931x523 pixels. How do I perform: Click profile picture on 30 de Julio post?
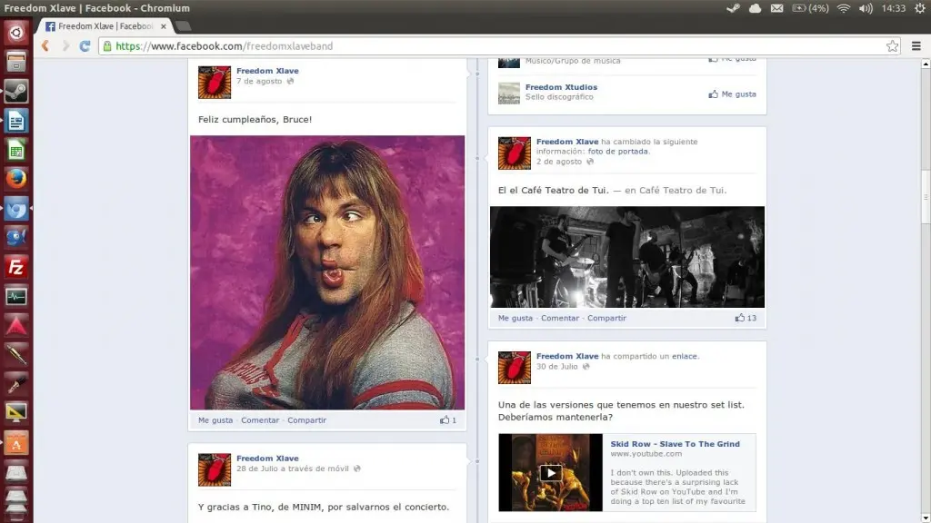point(515,368)
